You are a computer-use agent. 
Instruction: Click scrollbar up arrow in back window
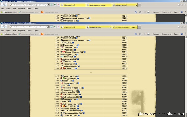pos(185,15)
